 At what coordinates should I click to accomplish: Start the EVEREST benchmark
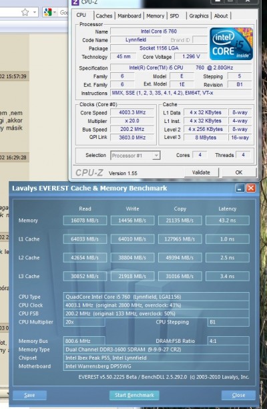coord(134,395)
